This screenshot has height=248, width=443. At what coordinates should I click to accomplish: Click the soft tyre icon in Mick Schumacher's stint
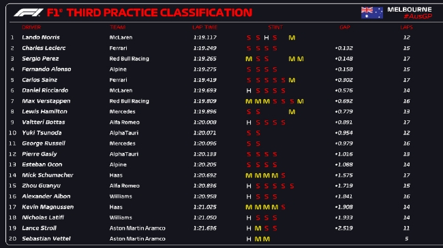point(283,175)
